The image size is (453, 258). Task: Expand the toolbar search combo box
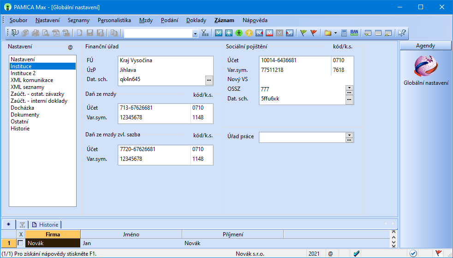195,33
